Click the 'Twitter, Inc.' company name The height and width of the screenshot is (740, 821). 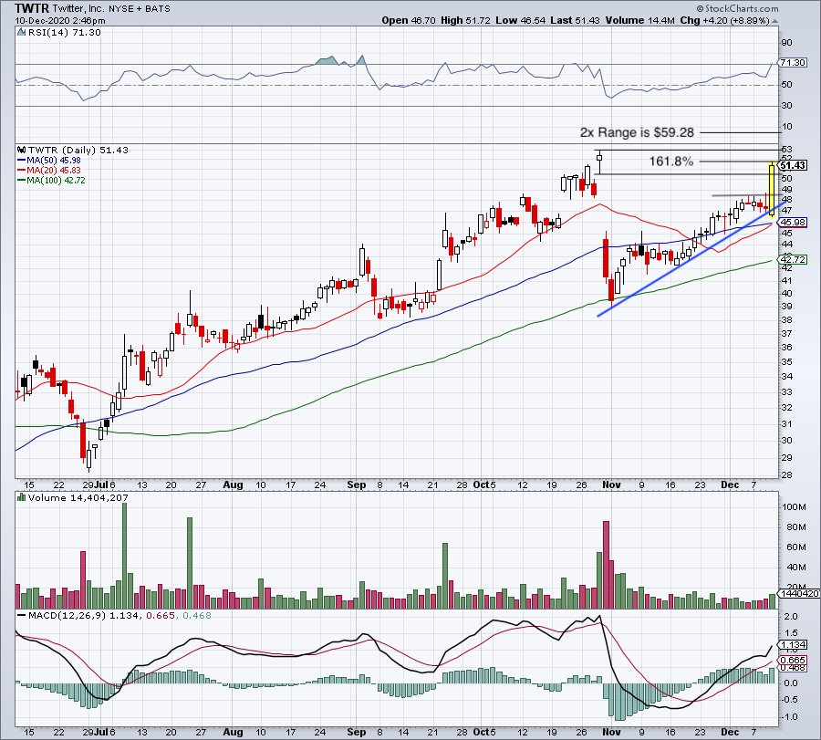tap(78, 9)
